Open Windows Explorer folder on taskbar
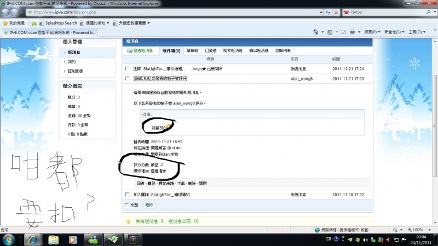 pos(53,239)
